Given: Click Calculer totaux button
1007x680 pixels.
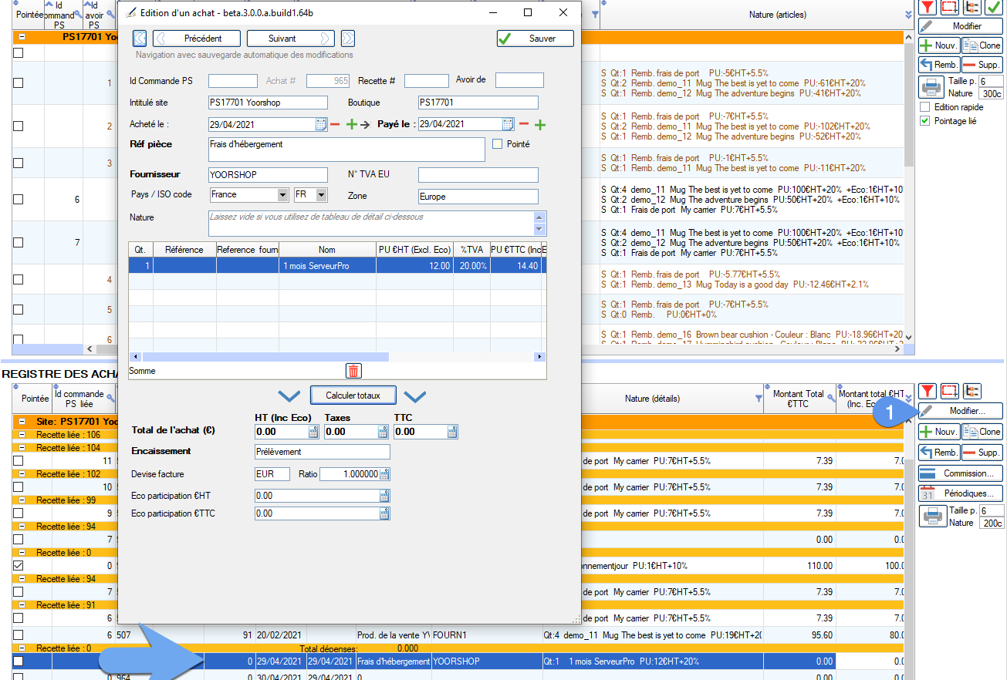Looking at the screenshot, I should (353, 395).
